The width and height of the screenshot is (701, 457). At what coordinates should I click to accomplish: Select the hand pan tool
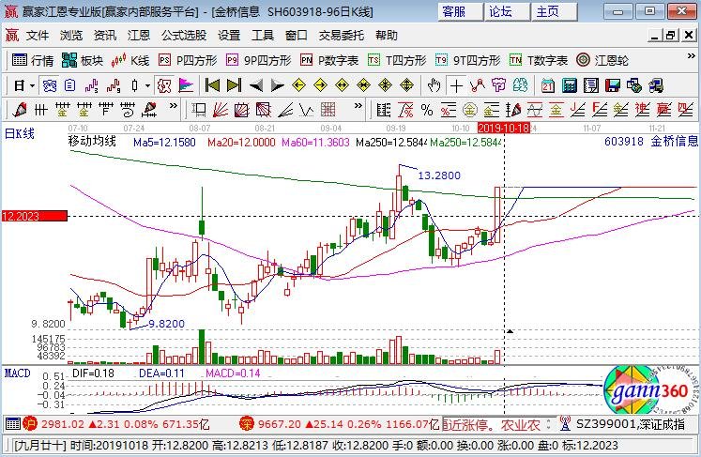(434, 85)
